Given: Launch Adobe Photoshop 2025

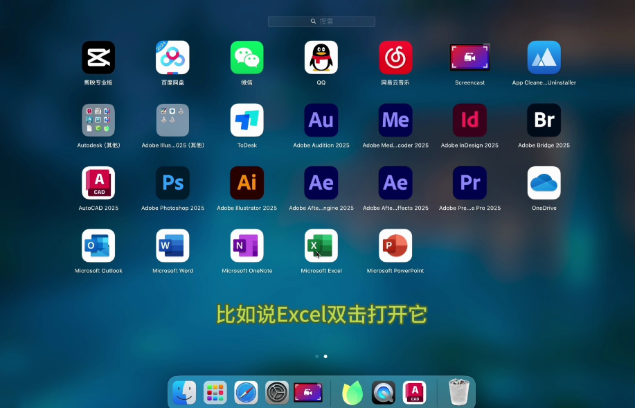Looking at the screenshot, I should [172, 183].
